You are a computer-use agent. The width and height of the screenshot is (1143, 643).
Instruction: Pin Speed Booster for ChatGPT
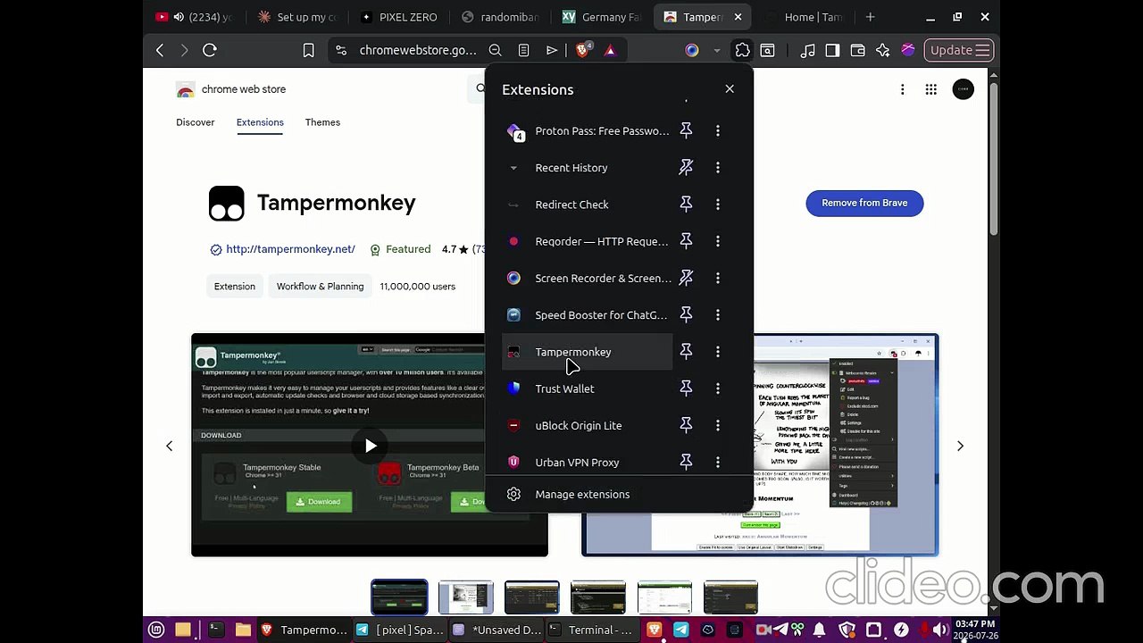[x=686, y=315]
